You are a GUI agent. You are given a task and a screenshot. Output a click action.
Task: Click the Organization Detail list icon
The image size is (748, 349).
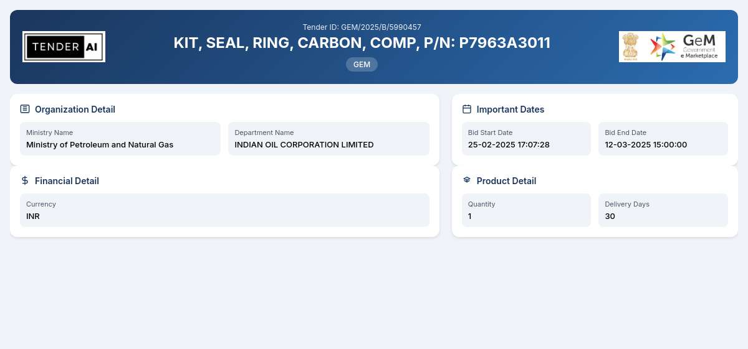25,109
